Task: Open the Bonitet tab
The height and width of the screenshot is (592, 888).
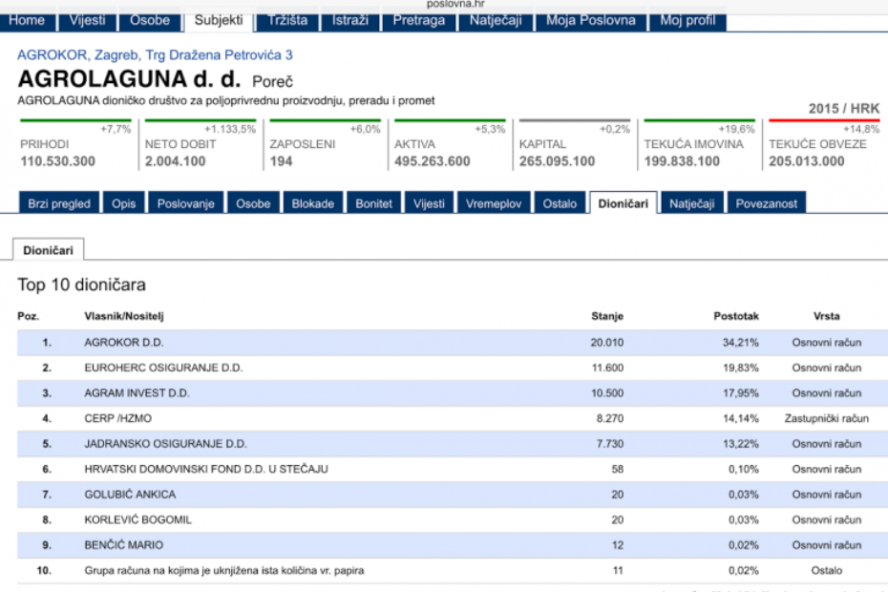Action: click(x=373, y=203)
